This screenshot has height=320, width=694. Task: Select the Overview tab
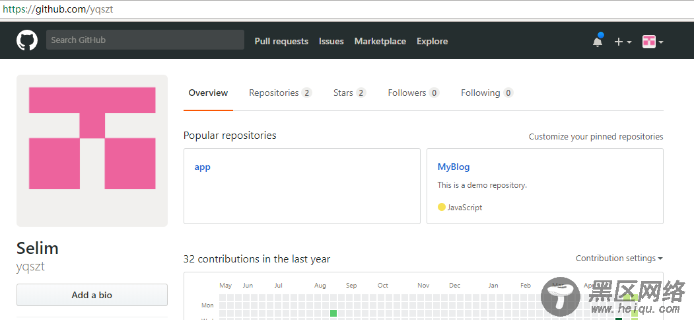click(208, 93)
